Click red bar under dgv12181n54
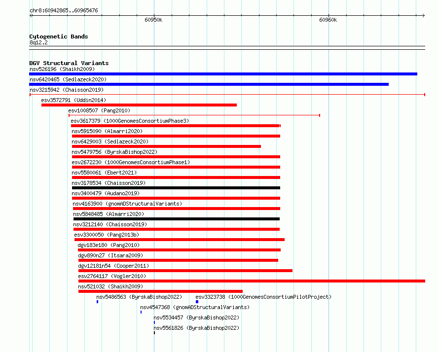 pyautogui.click(x=185, y=271)
